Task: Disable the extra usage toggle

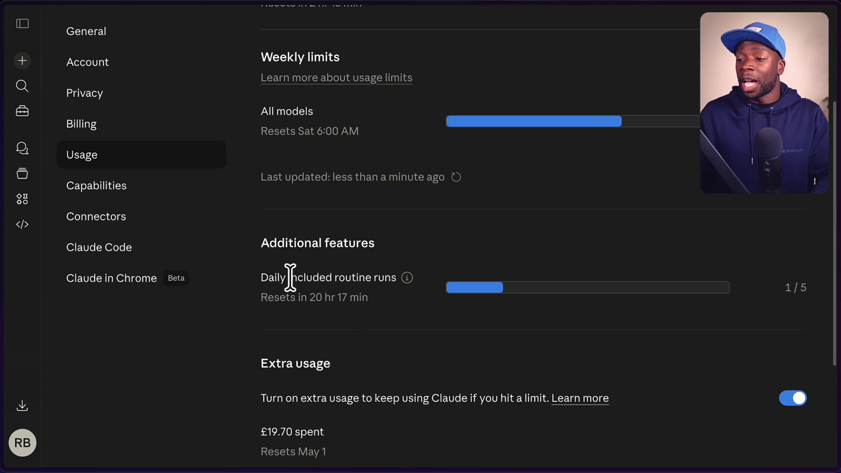Action: tap(792, 398)
